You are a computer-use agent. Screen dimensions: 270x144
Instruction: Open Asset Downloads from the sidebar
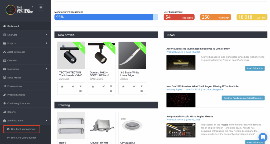click(16, 52)
